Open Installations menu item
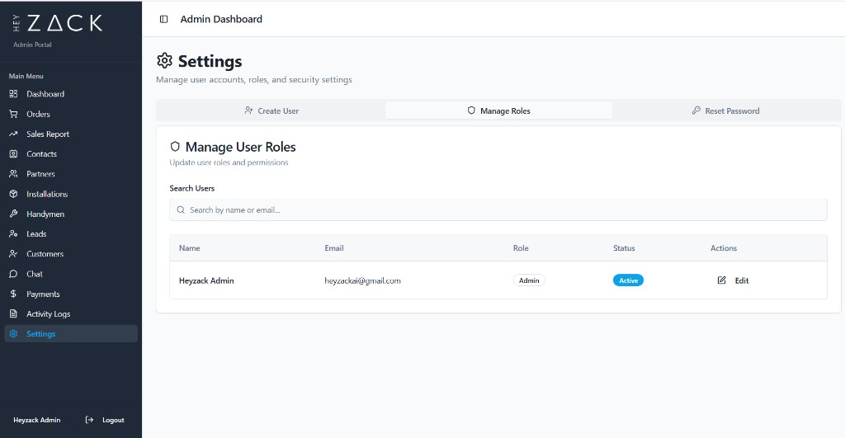 (47, 193)
